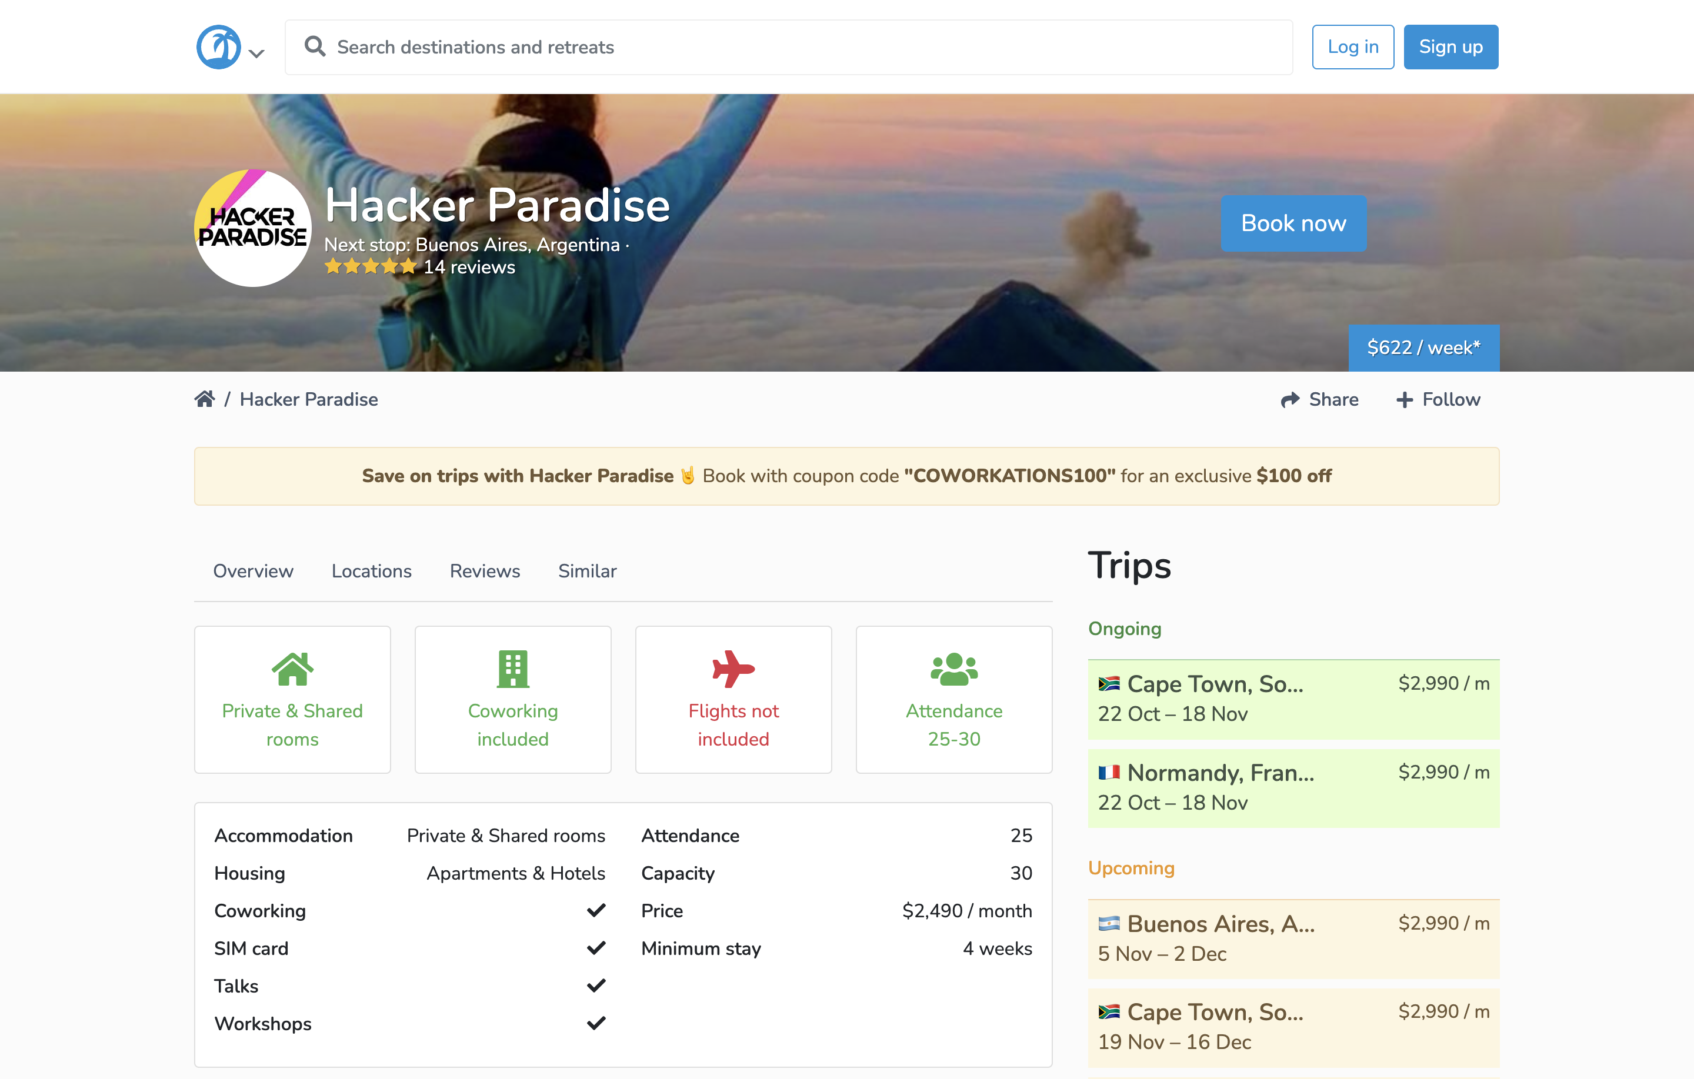
Task: Click the Hacker Paradise round logo
Action: [252, 228]
